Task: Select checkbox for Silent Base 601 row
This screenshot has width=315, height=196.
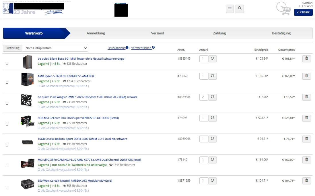Action: coord(7,63)
